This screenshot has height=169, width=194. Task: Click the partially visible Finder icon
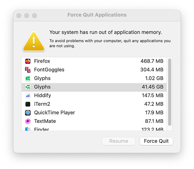[28, 129]
